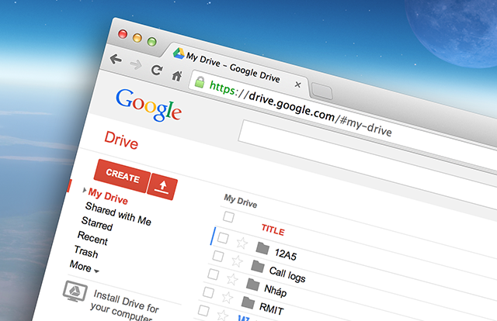Image resolution: width=497 pixels, height=321 pixels.
Task: Click the Install Drive computer icon
Action: pos(75,292)
